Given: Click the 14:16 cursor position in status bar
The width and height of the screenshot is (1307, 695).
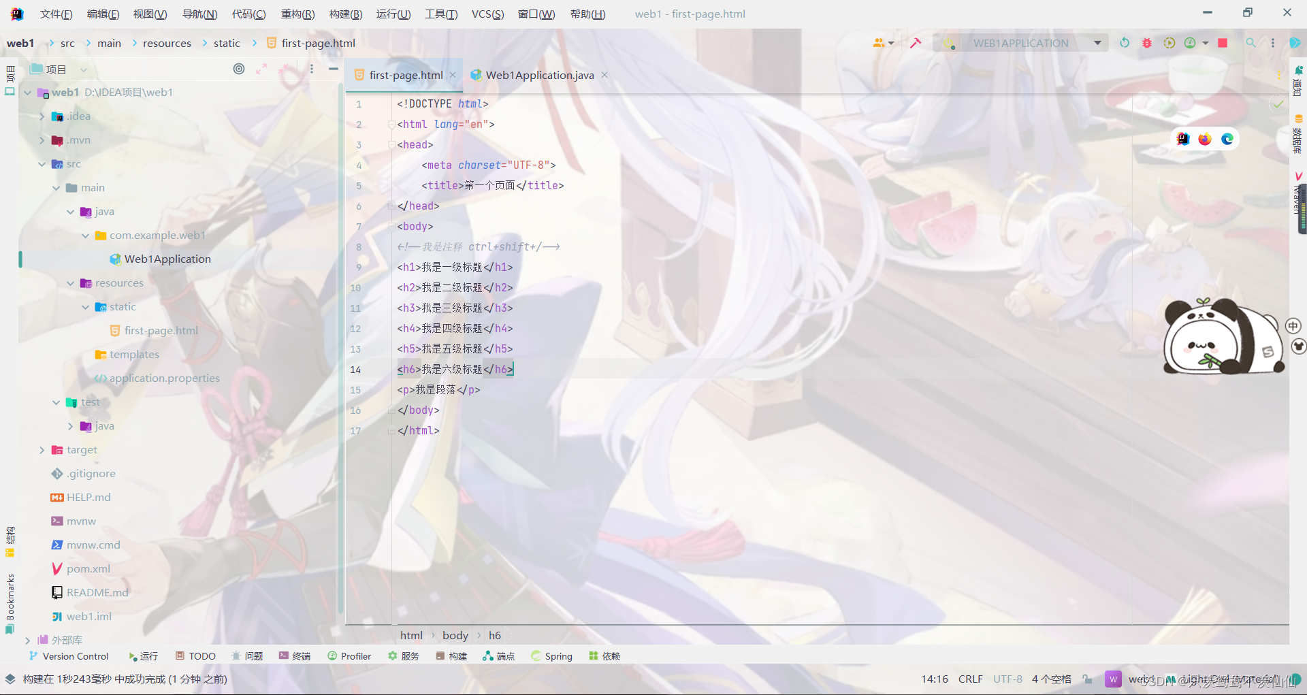Looking at the screenshot, I should coord(935,679).
